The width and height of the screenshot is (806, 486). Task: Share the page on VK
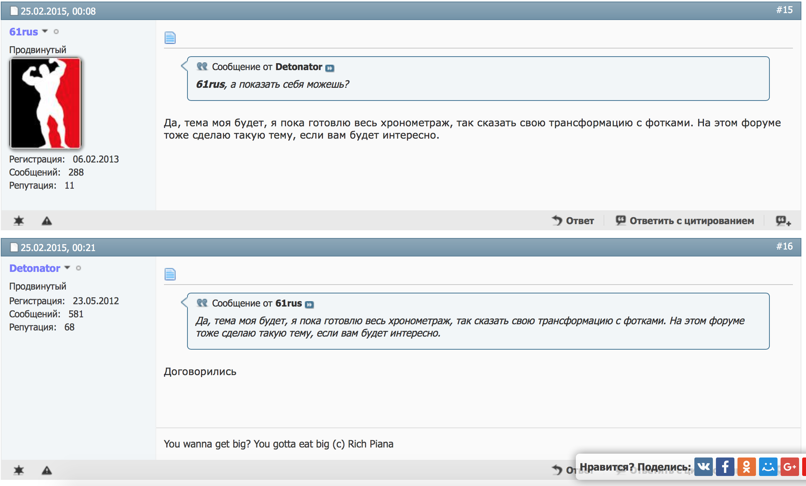pyautogui.click(x=703, y=467)
